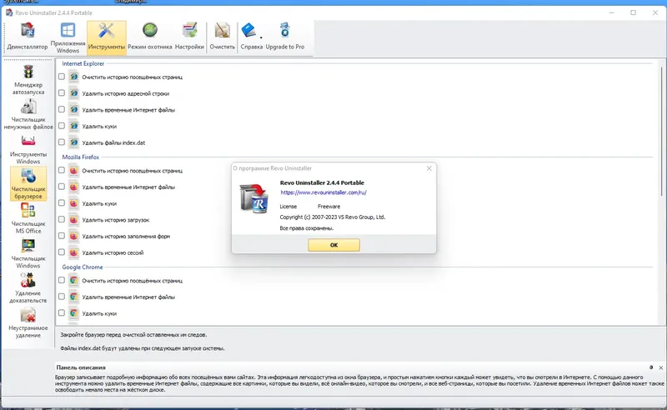Close the Панель описания panel

[660, 367]
